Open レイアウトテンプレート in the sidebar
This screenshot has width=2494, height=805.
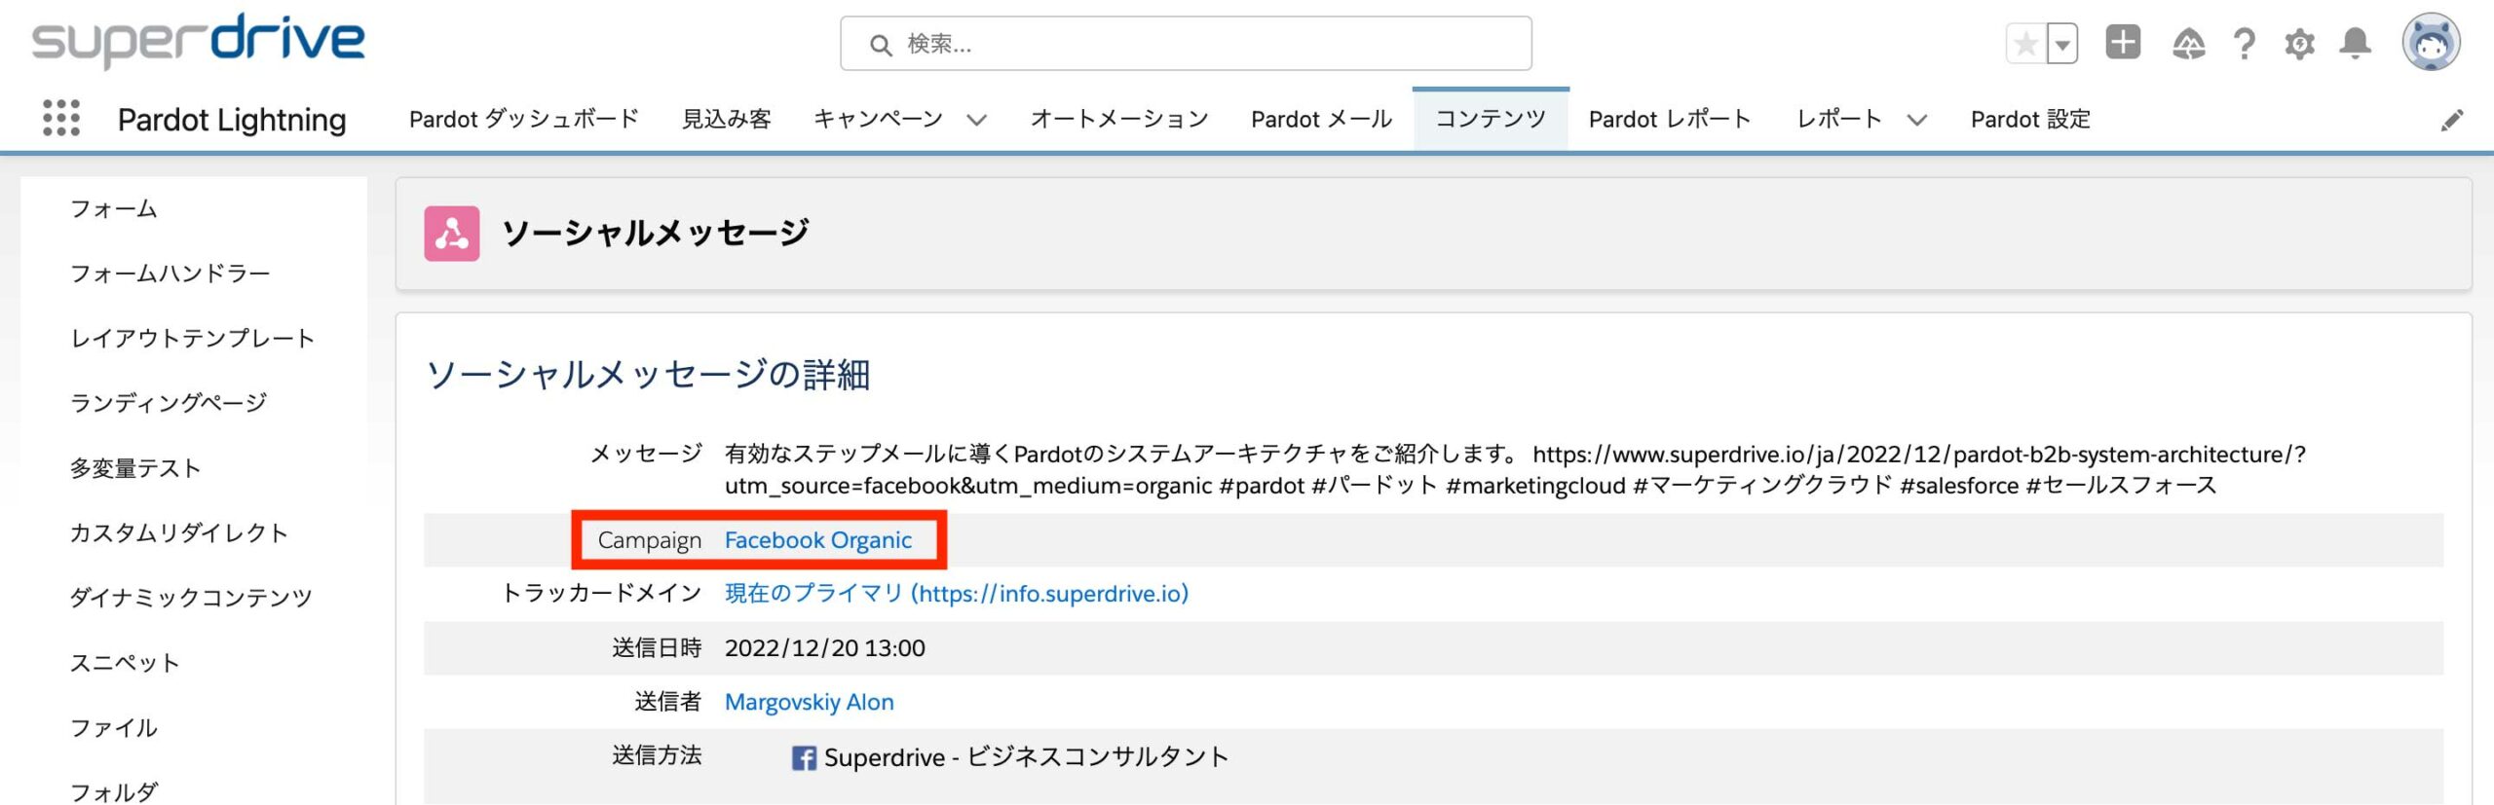(x=192, y=338)
